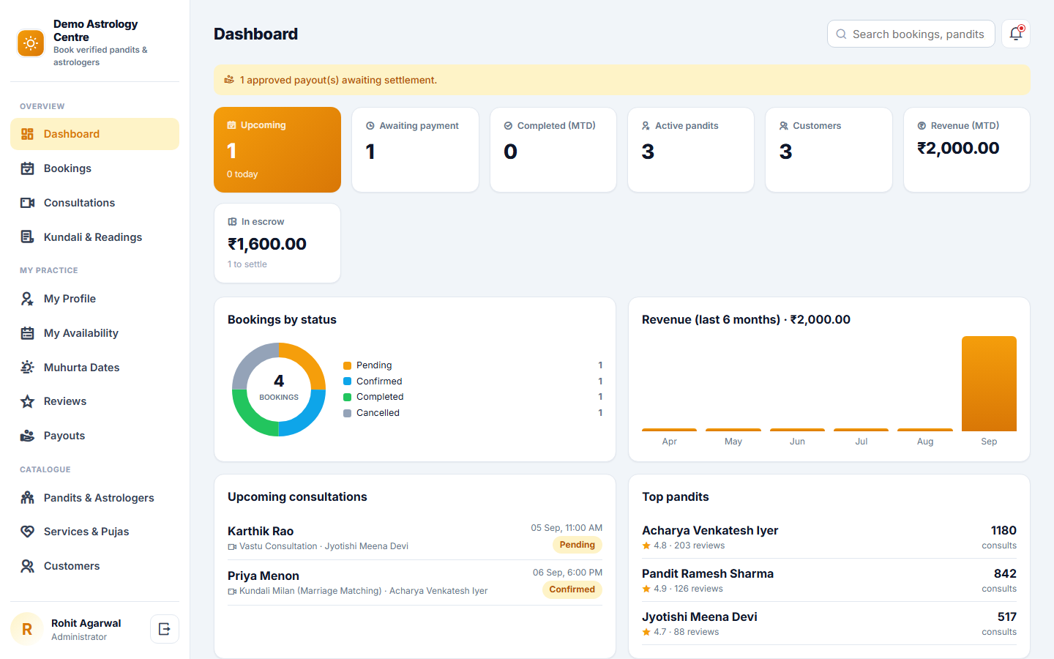Open the In escrow card
This screenshot has width=1054, height=659.
tap(277, 243)
